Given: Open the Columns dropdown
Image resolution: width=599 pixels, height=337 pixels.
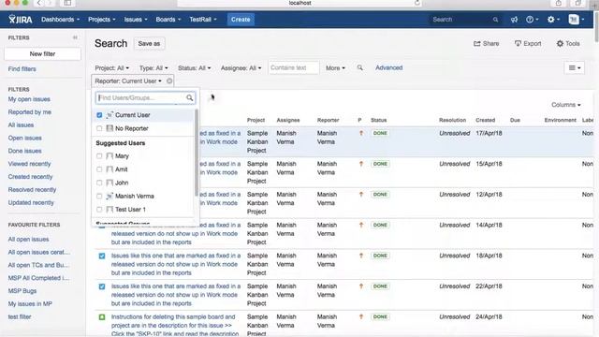Looking at the screenshot, I should 565,105.
